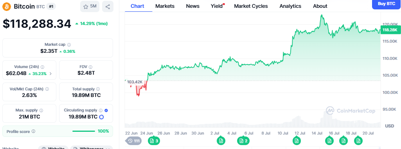This screenshot has width=401, height=149.
Task: Click the Total supply info icon
Action: click(x=98, y=89)
